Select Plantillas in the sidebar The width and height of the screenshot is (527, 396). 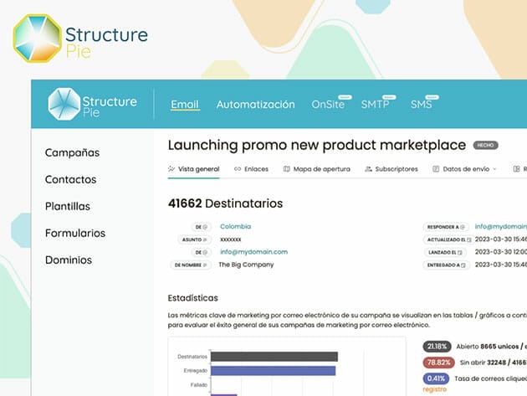(x=68, y=206)
